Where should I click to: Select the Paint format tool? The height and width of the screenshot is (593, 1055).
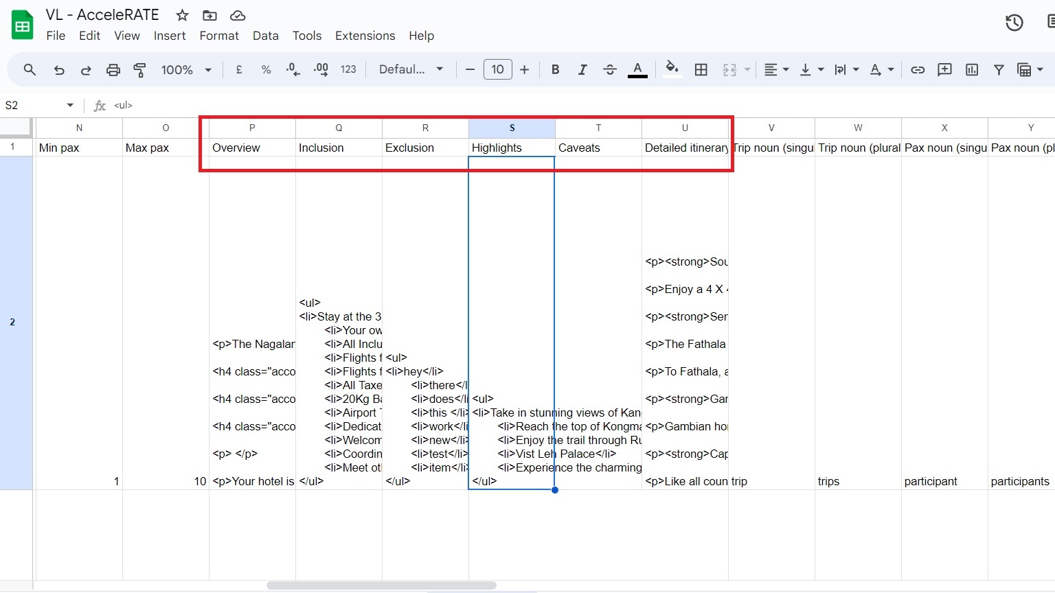139,70
